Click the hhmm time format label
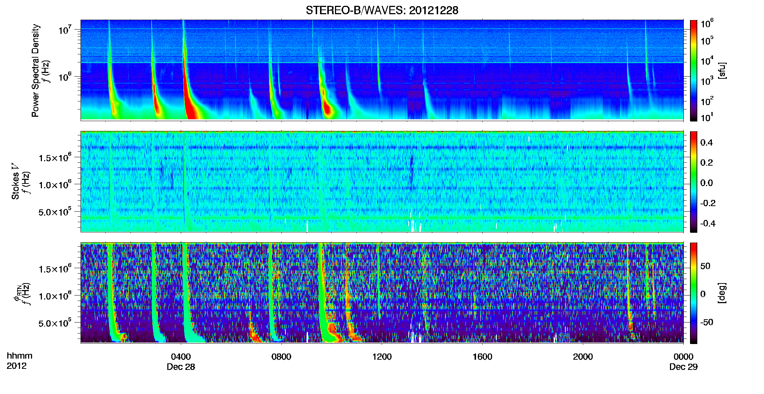764x394 pixels. (x=20, y=356)
